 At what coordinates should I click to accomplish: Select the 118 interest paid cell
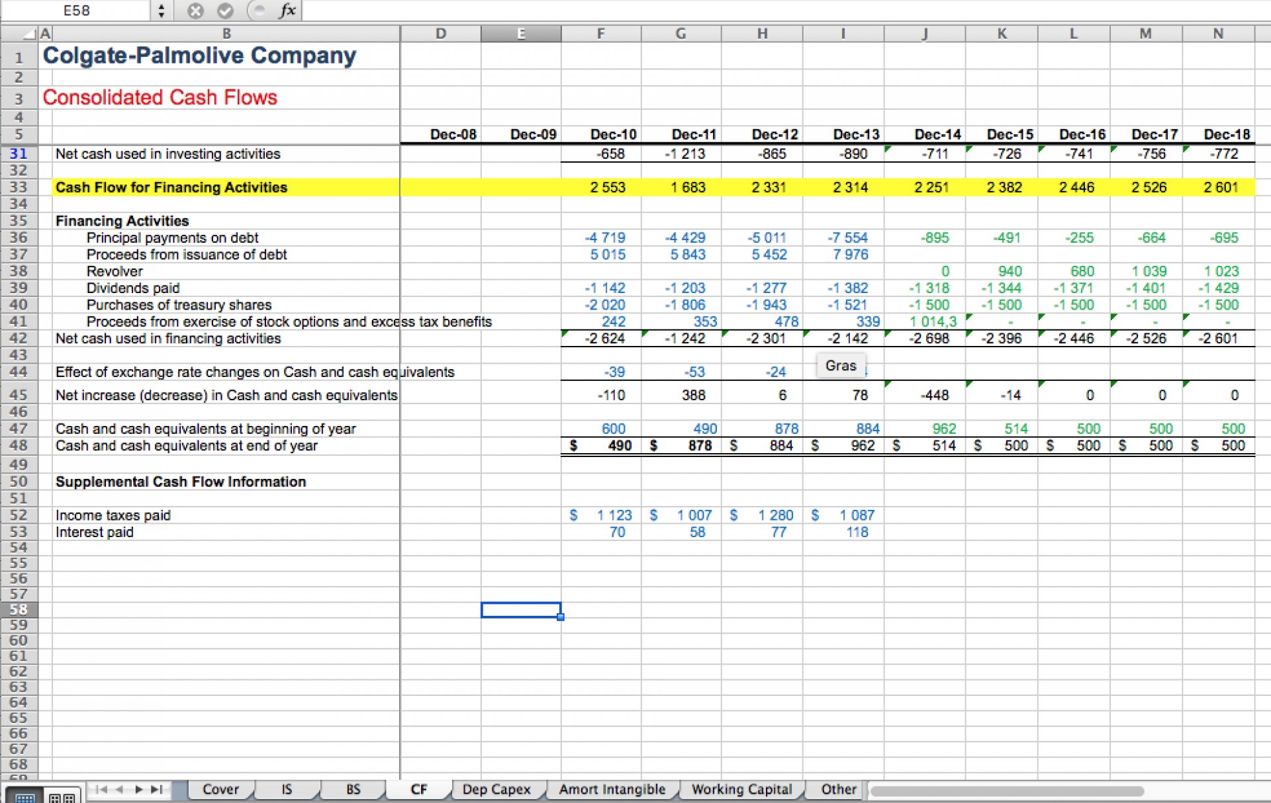click(x=843, y=532)
